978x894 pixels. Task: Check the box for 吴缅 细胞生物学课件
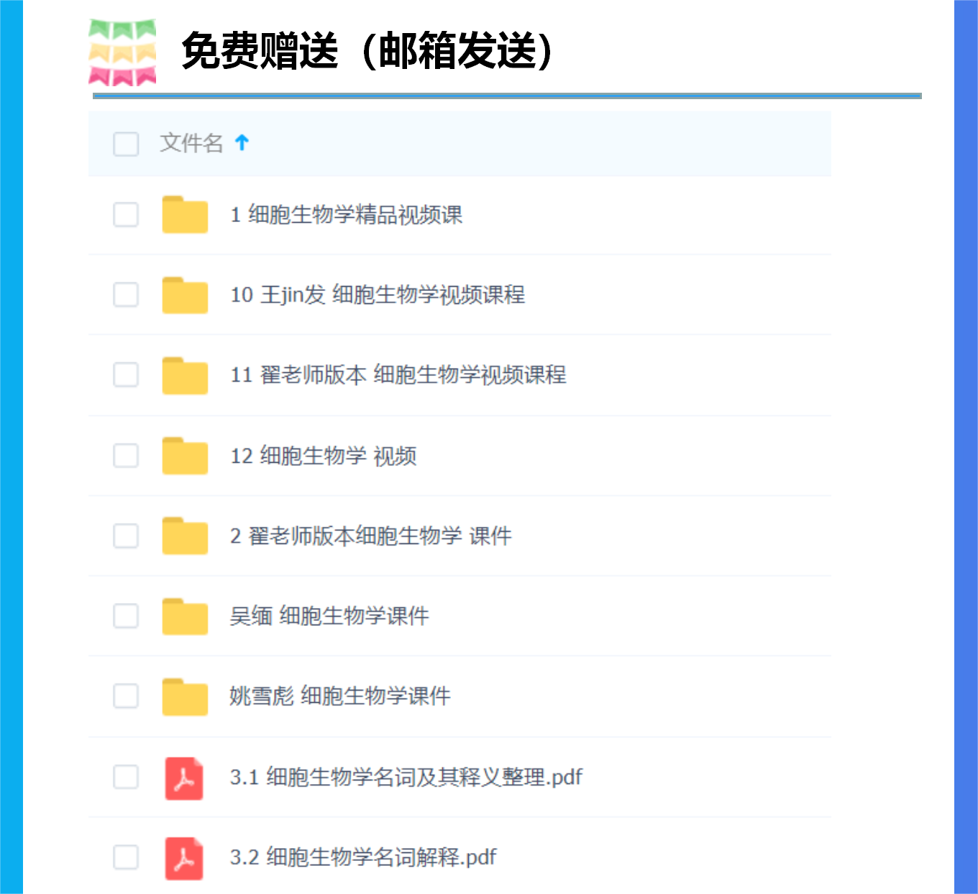click(x=126, y=616)
